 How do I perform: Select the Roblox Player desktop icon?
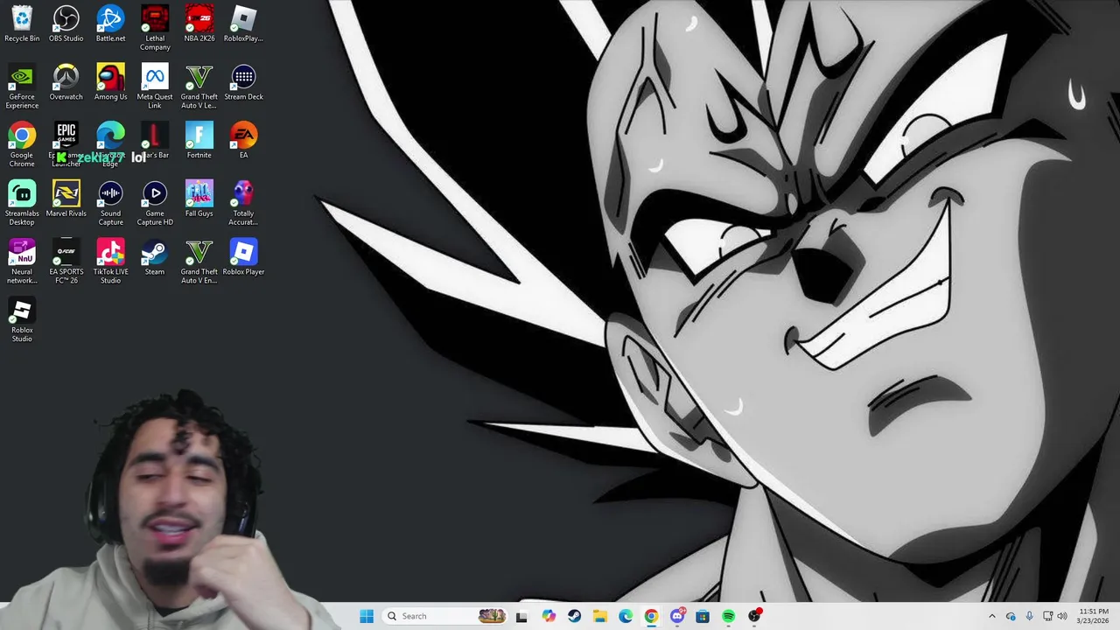243,256
